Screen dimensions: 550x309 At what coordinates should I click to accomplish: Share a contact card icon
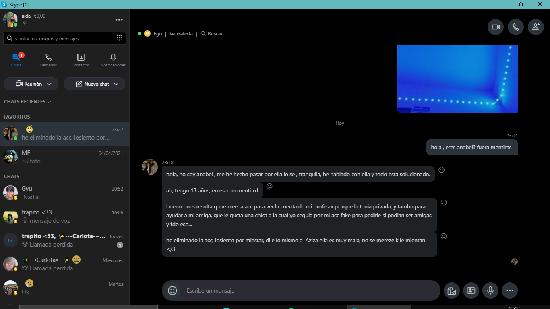pyautogui.click(x=471, y=290)
